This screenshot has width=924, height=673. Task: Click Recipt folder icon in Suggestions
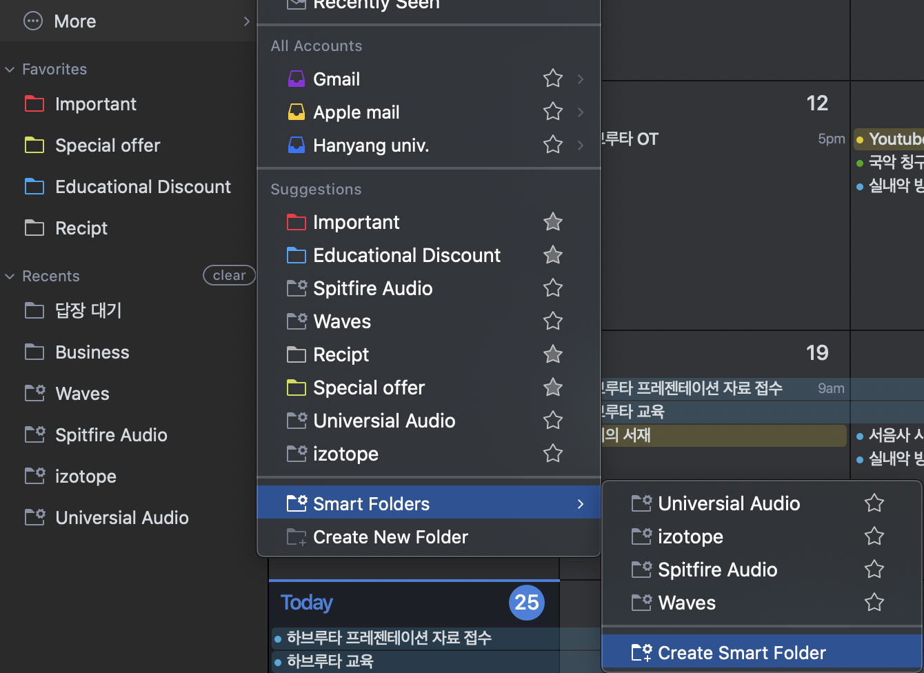point(297,354)
